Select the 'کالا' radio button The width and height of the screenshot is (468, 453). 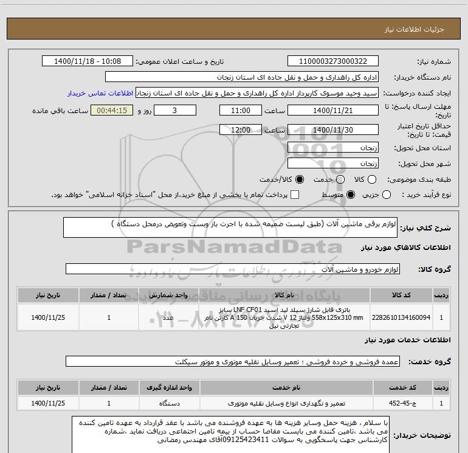click(372, 179)
